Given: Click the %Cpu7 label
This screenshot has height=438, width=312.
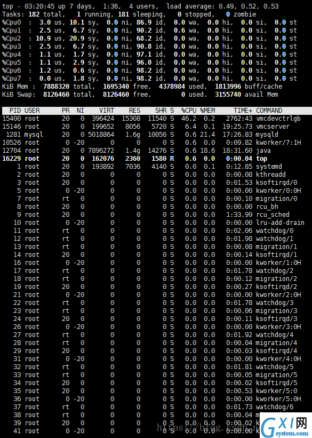Looking at the screenshot, I should pos(11,79).
